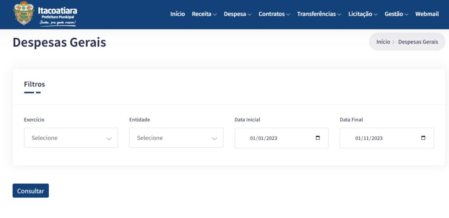Click Despesas Gerais in the breadcrumb

418,42
